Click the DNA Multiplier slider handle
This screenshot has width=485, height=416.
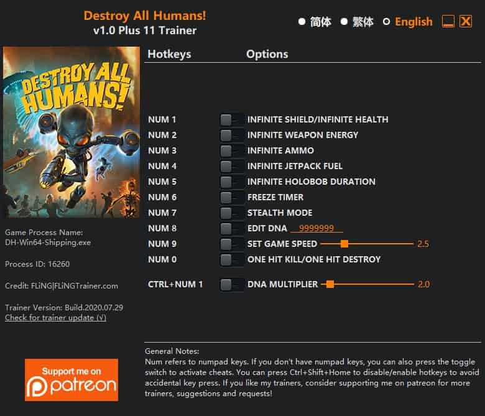[330, 284]
